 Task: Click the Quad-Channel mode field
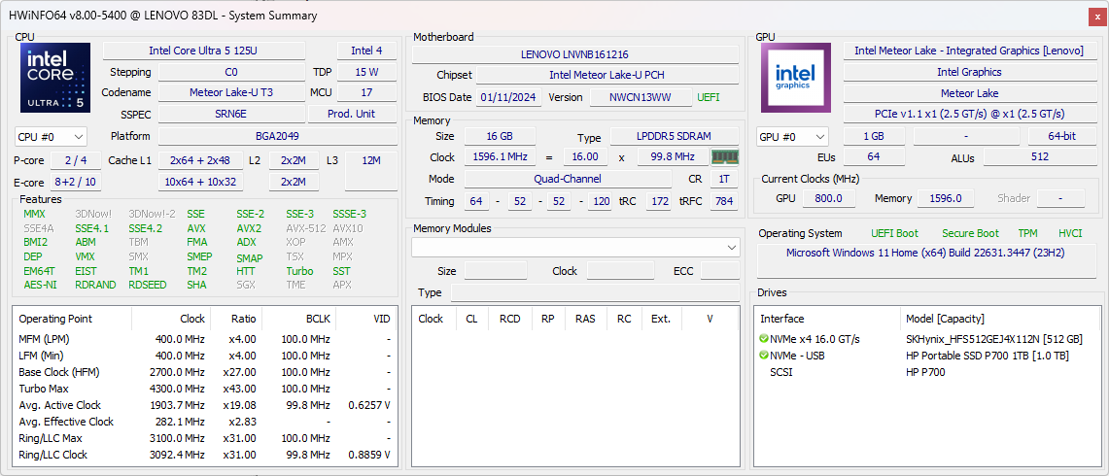click(568, 179)
